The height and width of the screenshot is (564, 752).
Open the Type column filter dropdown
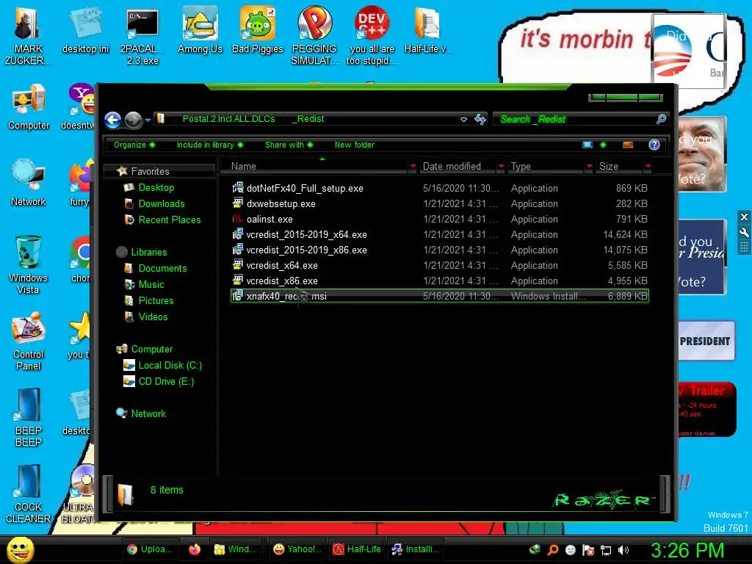[589, 167]
